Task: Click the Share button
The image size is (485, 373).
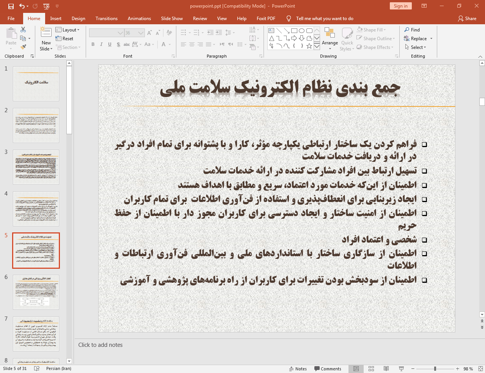Action: pos(467,19)
